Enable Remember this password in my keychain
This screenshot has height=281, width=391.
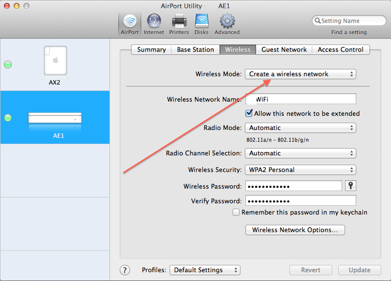(x=236, y=212)
